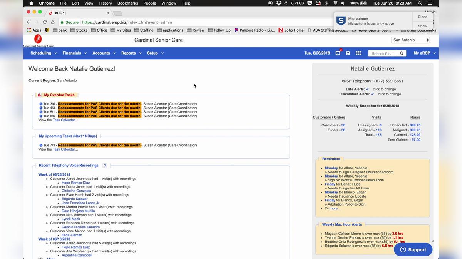
Task: Click Chrome's page reload icon
Action: point(45,22)
